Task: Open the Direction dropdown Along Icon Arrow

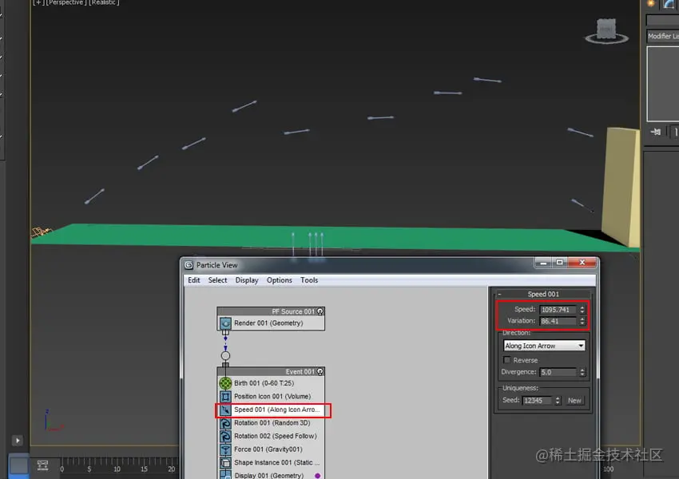Action: pos(544,346)
